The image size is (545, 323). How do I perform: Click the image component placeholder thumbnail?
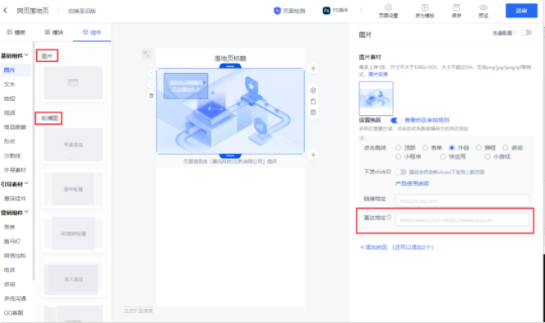(73, 83)
